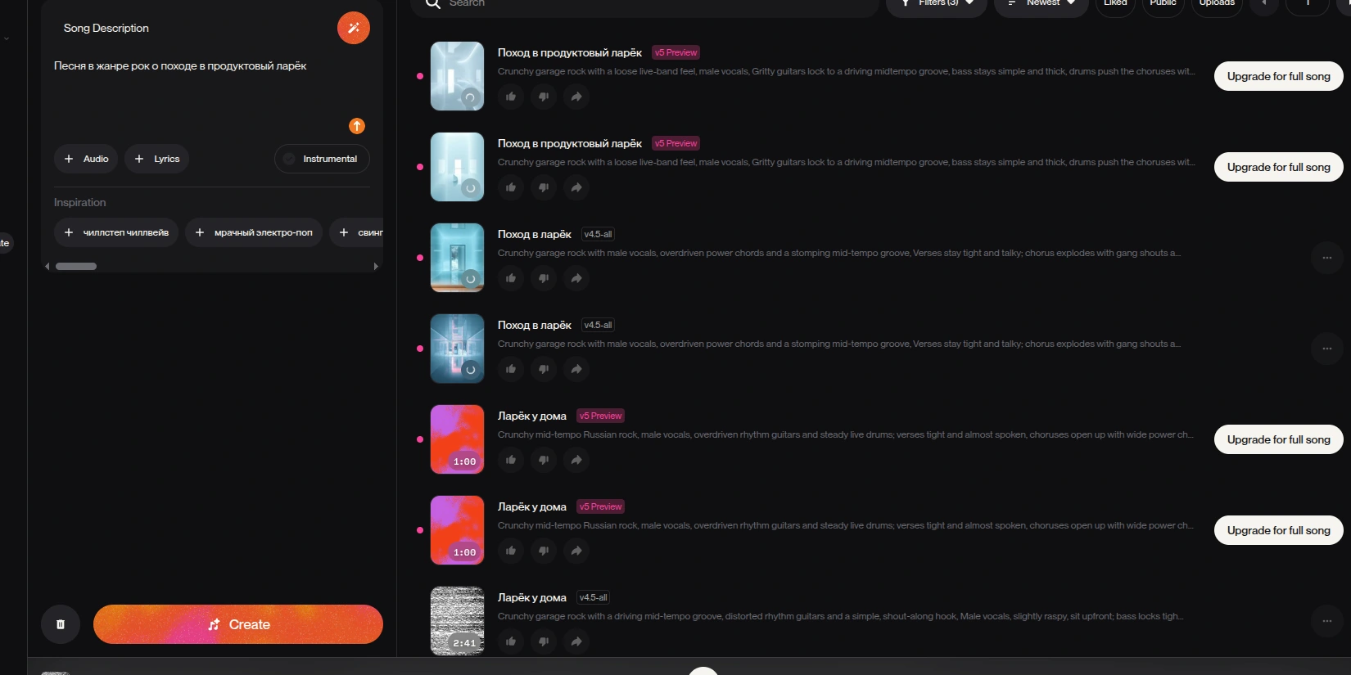Share the first Поход в ларёк song
This screenshot has width=1351, height=675.
click(576, 278)
